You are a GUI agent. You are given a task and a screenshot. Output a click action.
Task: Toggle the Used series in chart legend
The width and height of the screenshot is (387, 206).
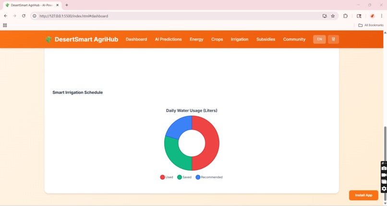click(x=167, y=177)
